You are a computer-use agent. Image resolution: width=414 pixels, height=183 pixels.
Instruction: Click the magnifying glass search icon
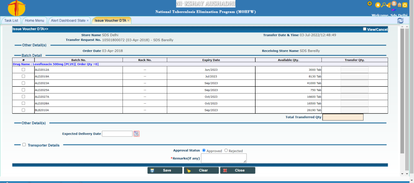point(384,5)
